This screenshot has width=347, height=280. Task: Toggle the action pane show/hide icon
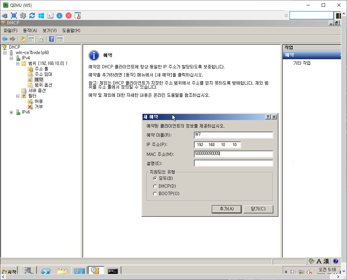(x=60, y=39)
